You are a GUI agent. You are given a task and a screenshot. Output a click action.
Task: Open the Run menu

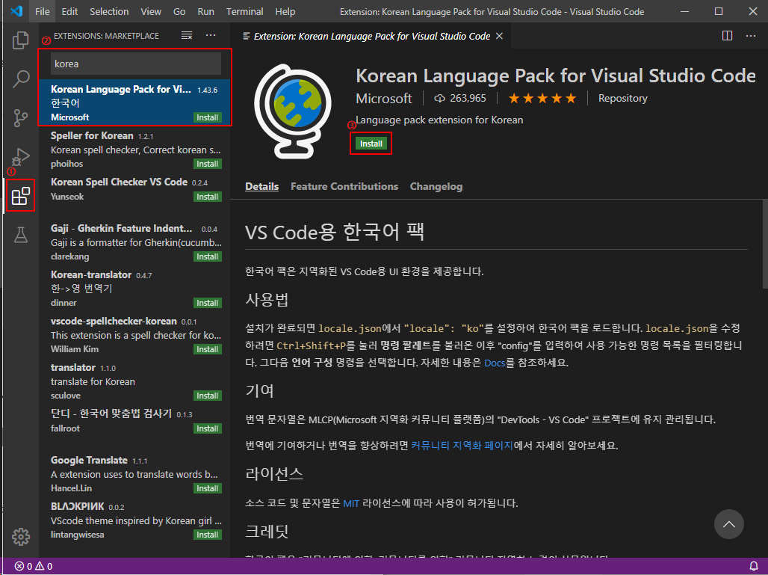coord(205,11)
